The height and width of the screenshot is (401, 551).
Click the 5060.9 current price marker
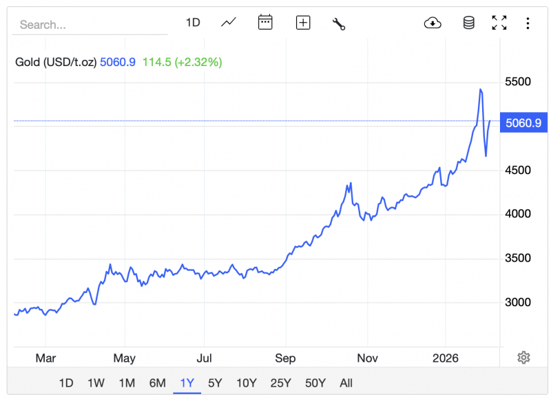tap(523, 123)
